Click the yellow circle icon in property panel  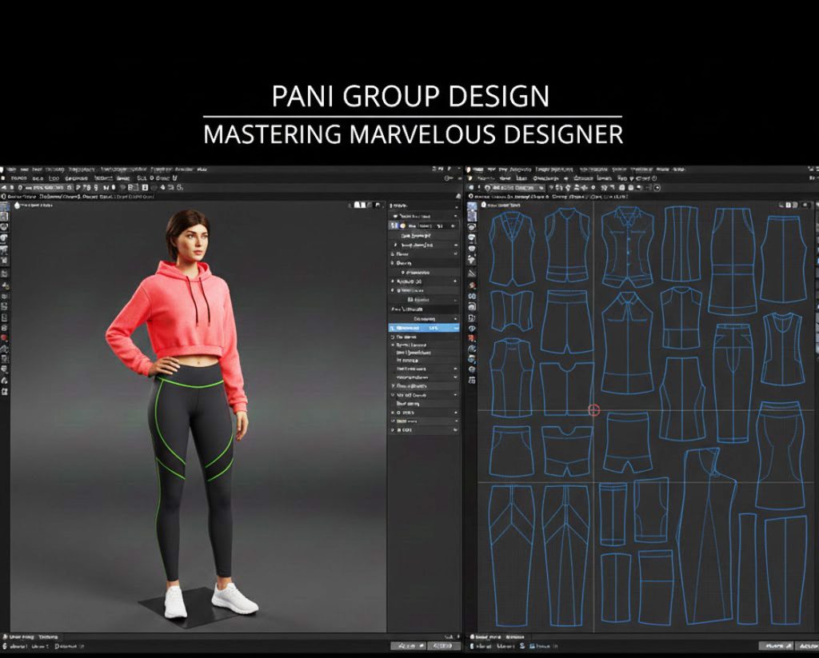(x=403, y=225)
